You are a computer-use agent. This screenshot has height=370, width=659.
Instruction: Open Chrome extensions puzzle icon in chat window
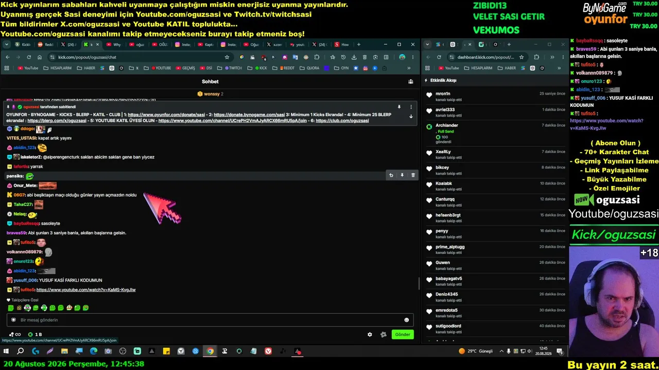click(317, 57)
